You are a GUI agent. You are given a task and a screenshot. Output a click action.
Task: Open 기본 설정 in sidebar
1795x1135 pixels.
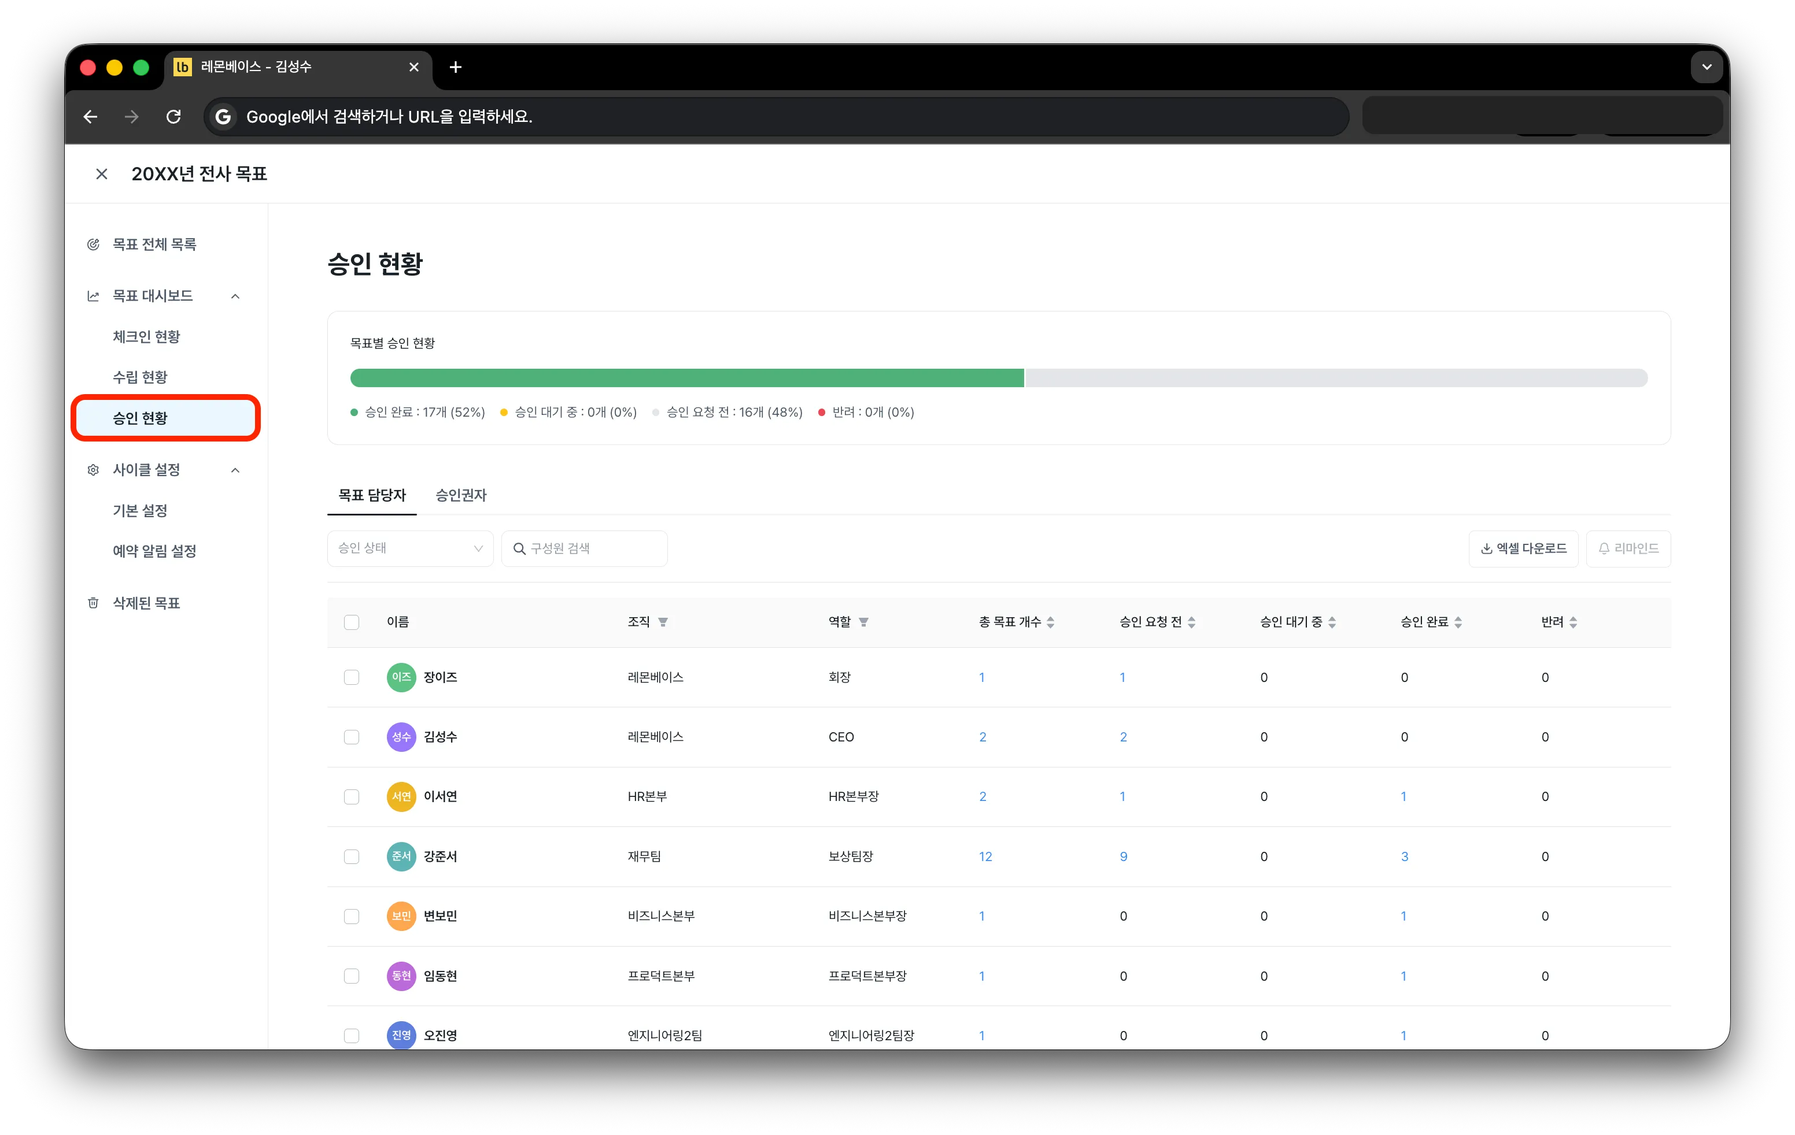click(139, 510)
